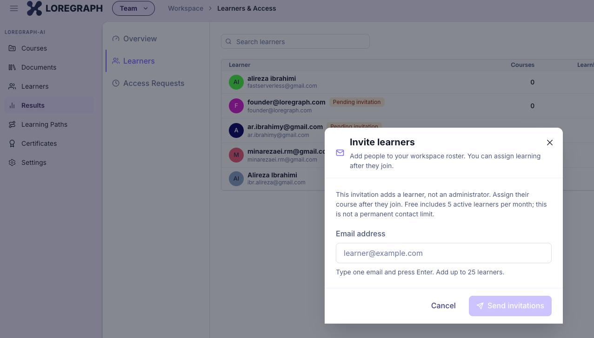Click Learners & Access breadcrumb
Screen dimensions: 594x338
point(247,8)
